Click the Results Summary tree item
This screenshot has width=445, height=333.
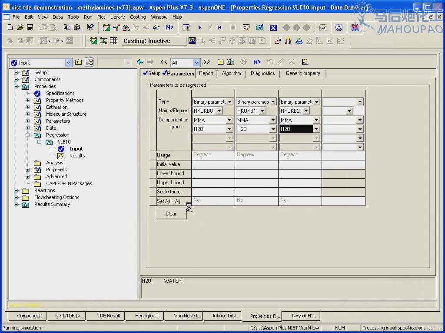pos(52,205)
